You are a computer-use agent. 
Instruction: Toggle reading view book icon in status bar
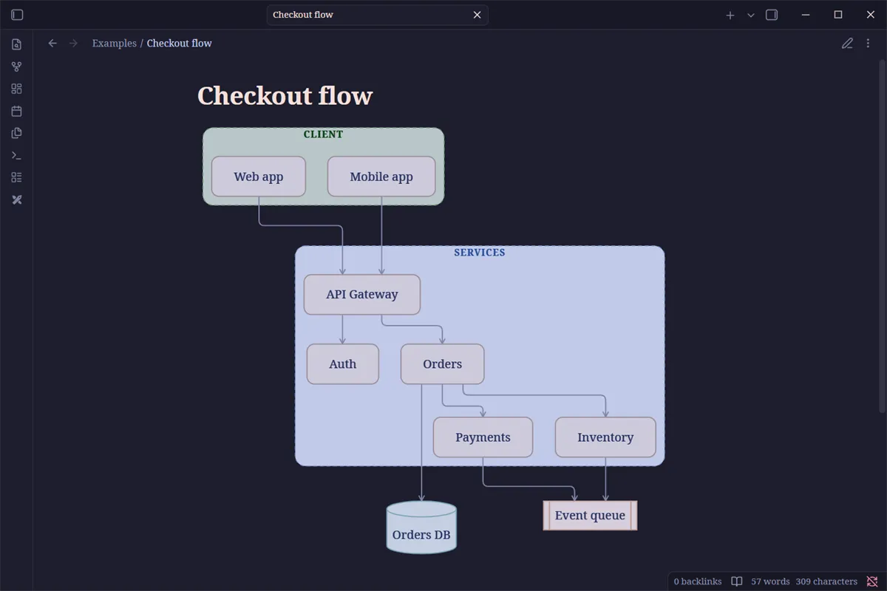[736, 581]
